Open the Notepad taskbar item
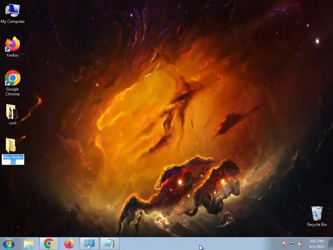Screen dimensions: 333x250 (x=110, y=244)
